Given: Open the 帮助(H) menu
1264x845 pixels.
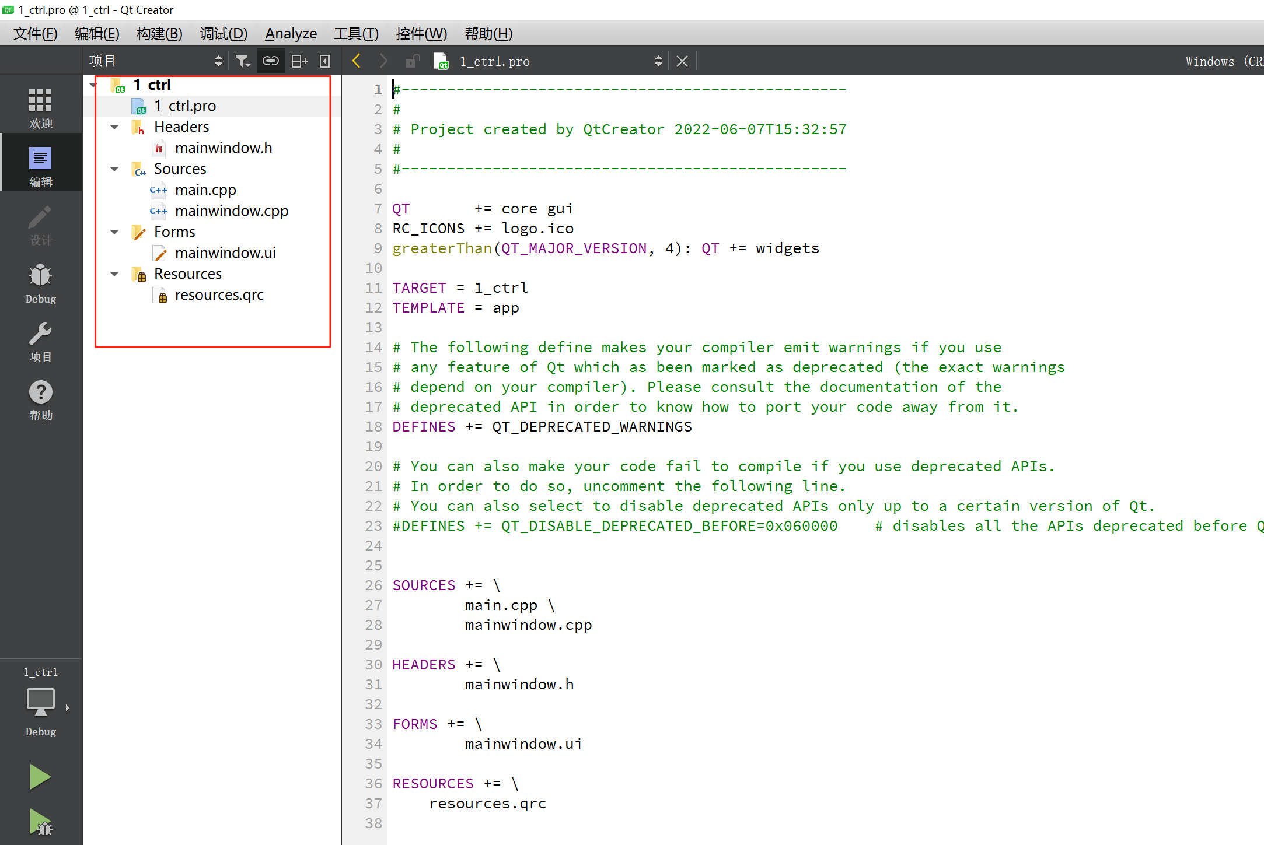Looking at the screenshot, I should 488,34.
